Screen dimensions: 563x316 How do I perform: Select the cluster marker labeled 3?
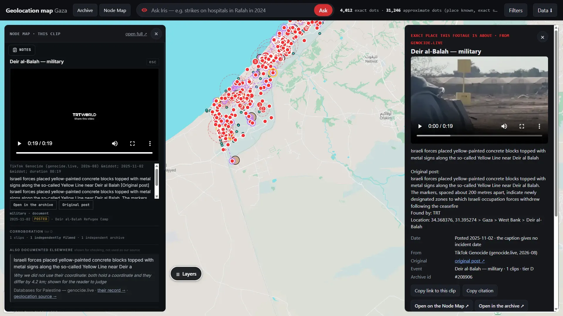point(259,104)
